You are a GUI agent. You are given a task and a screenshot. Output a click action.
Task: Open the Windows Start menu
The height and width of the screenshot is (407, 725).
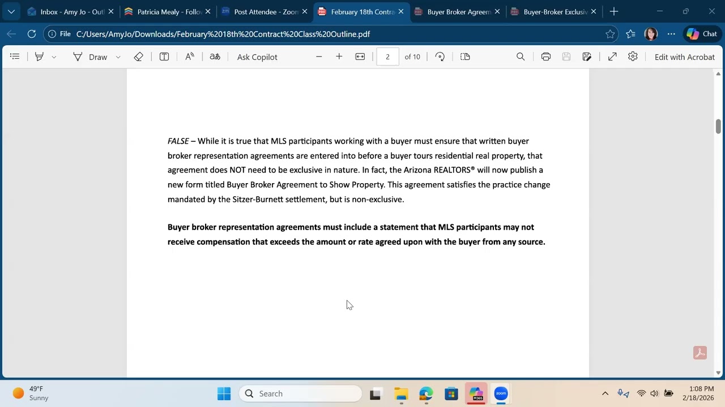coord(224,393)
